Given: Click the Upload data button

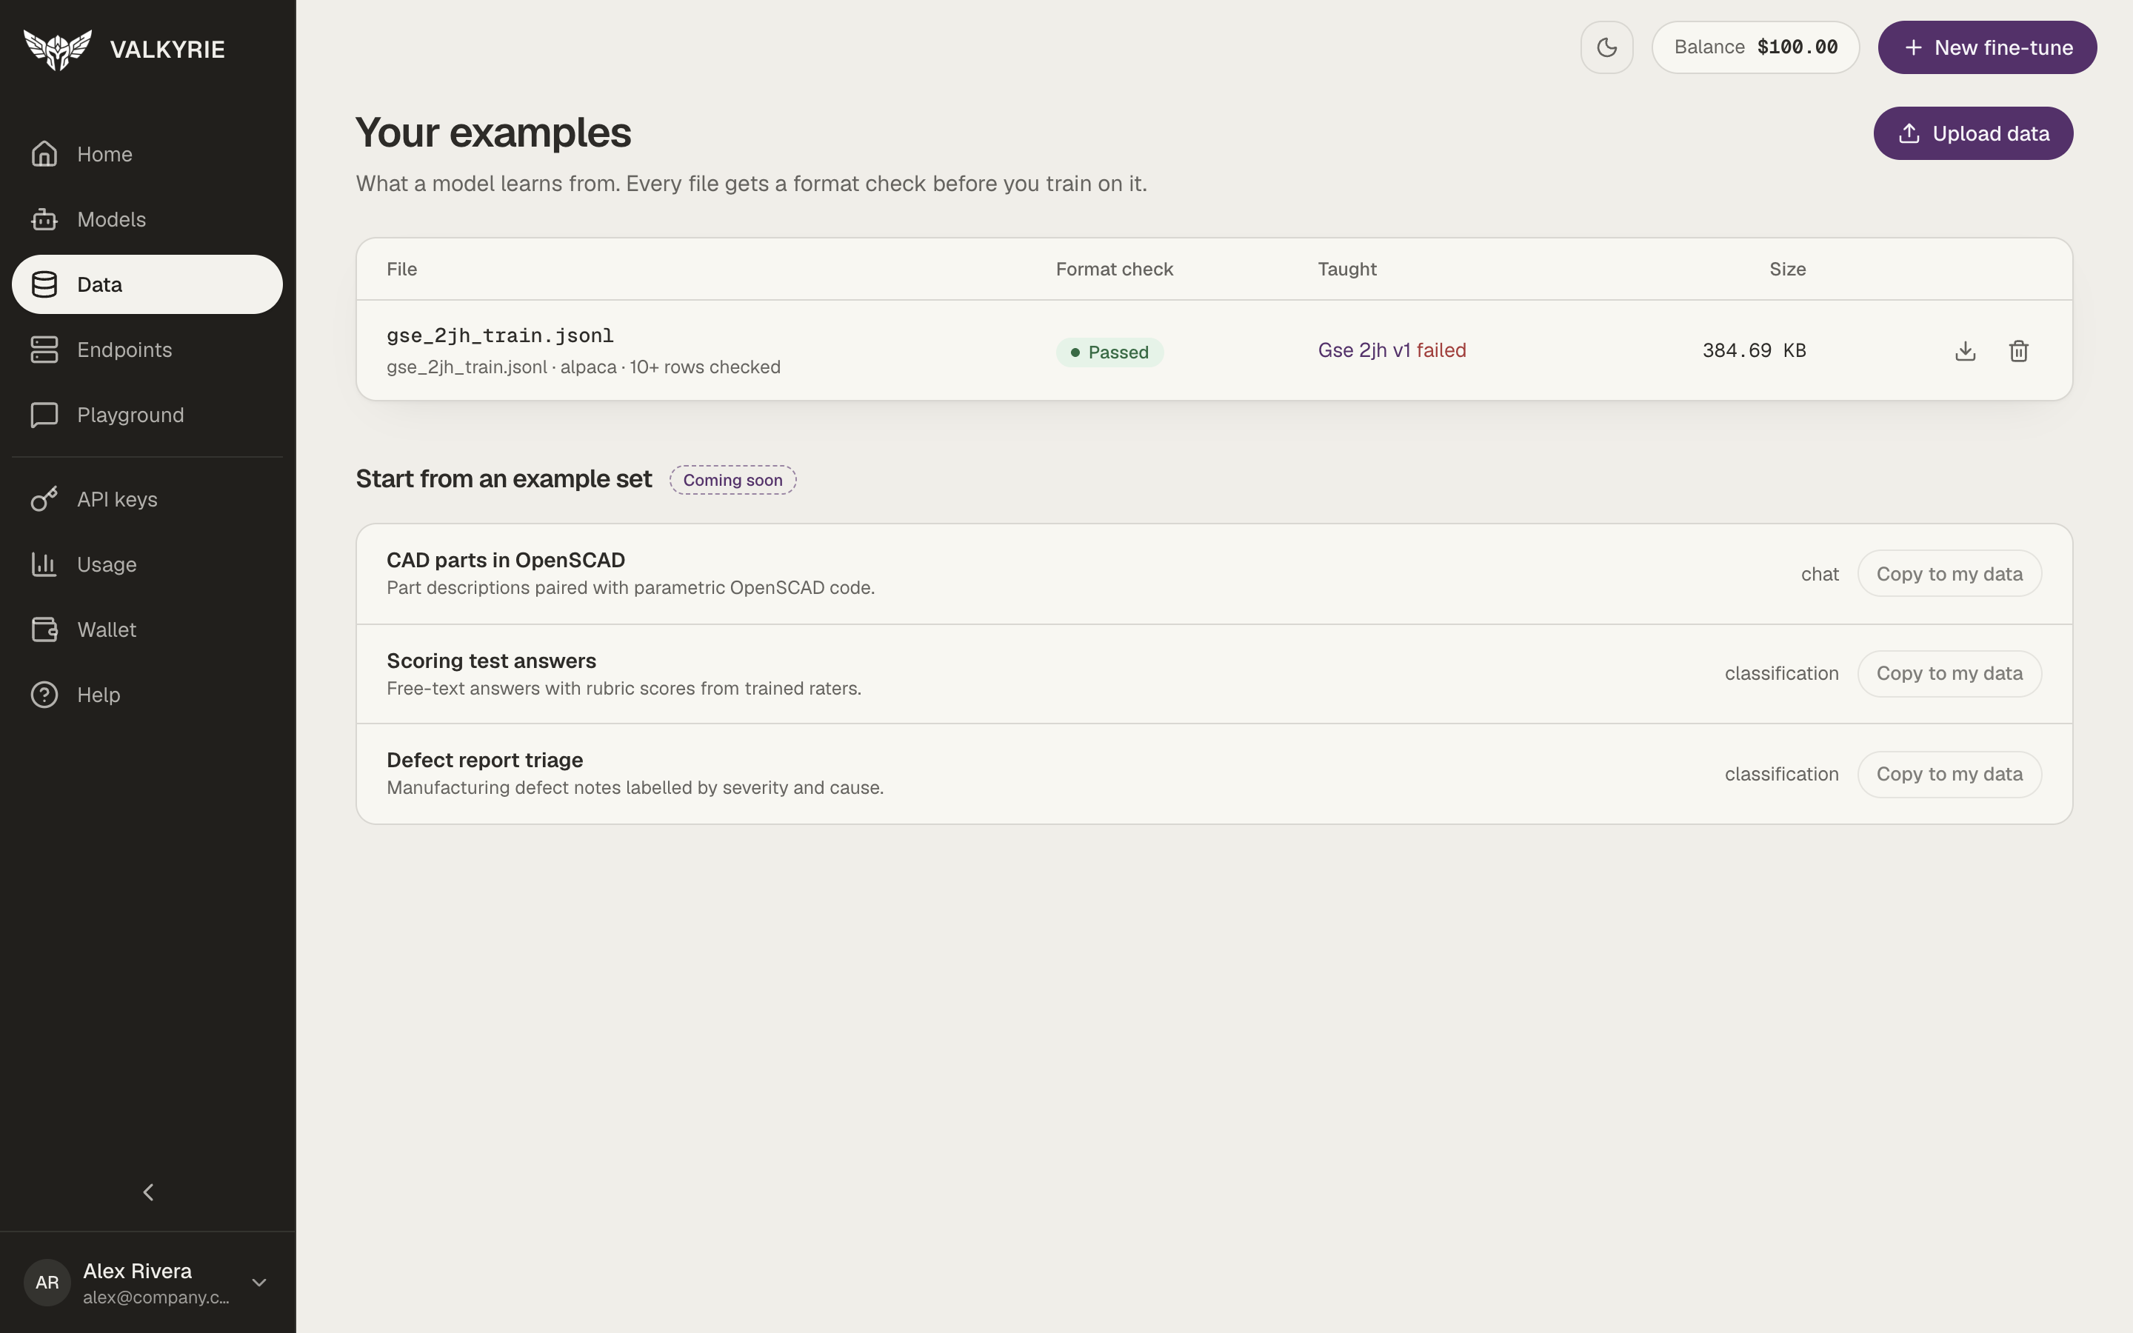Looking at the screenshot, I should (1974, 134).
